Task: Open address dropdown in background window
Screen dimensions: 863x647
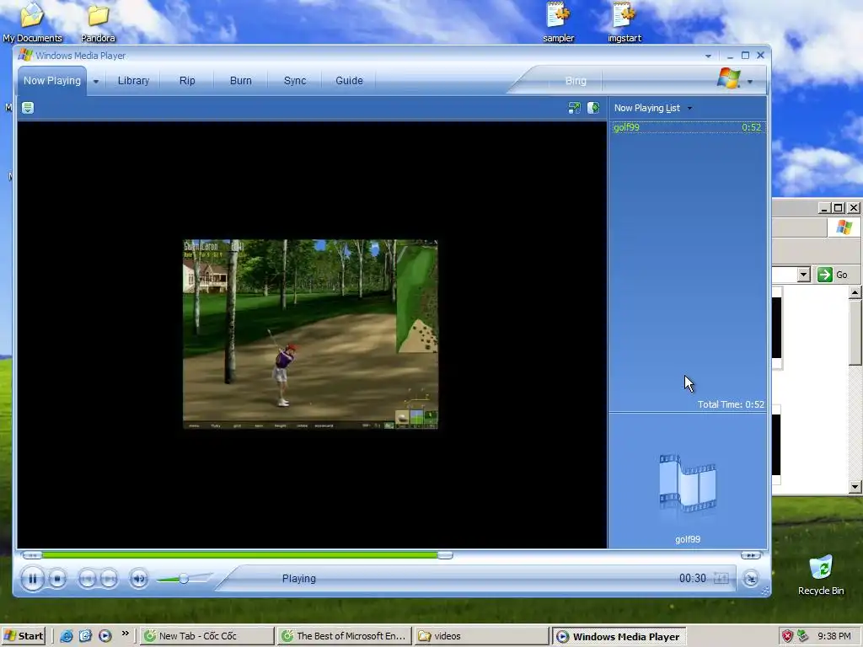Action: [x=803, y=275]
